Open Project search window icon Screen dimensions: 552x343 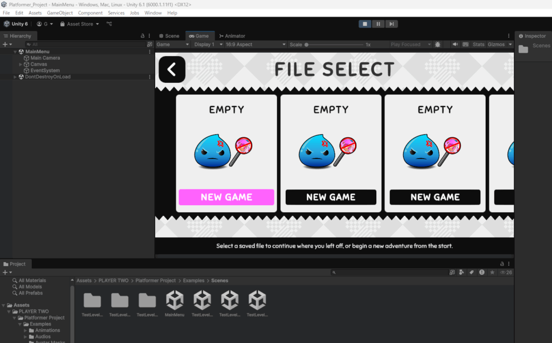click(452, 272)
